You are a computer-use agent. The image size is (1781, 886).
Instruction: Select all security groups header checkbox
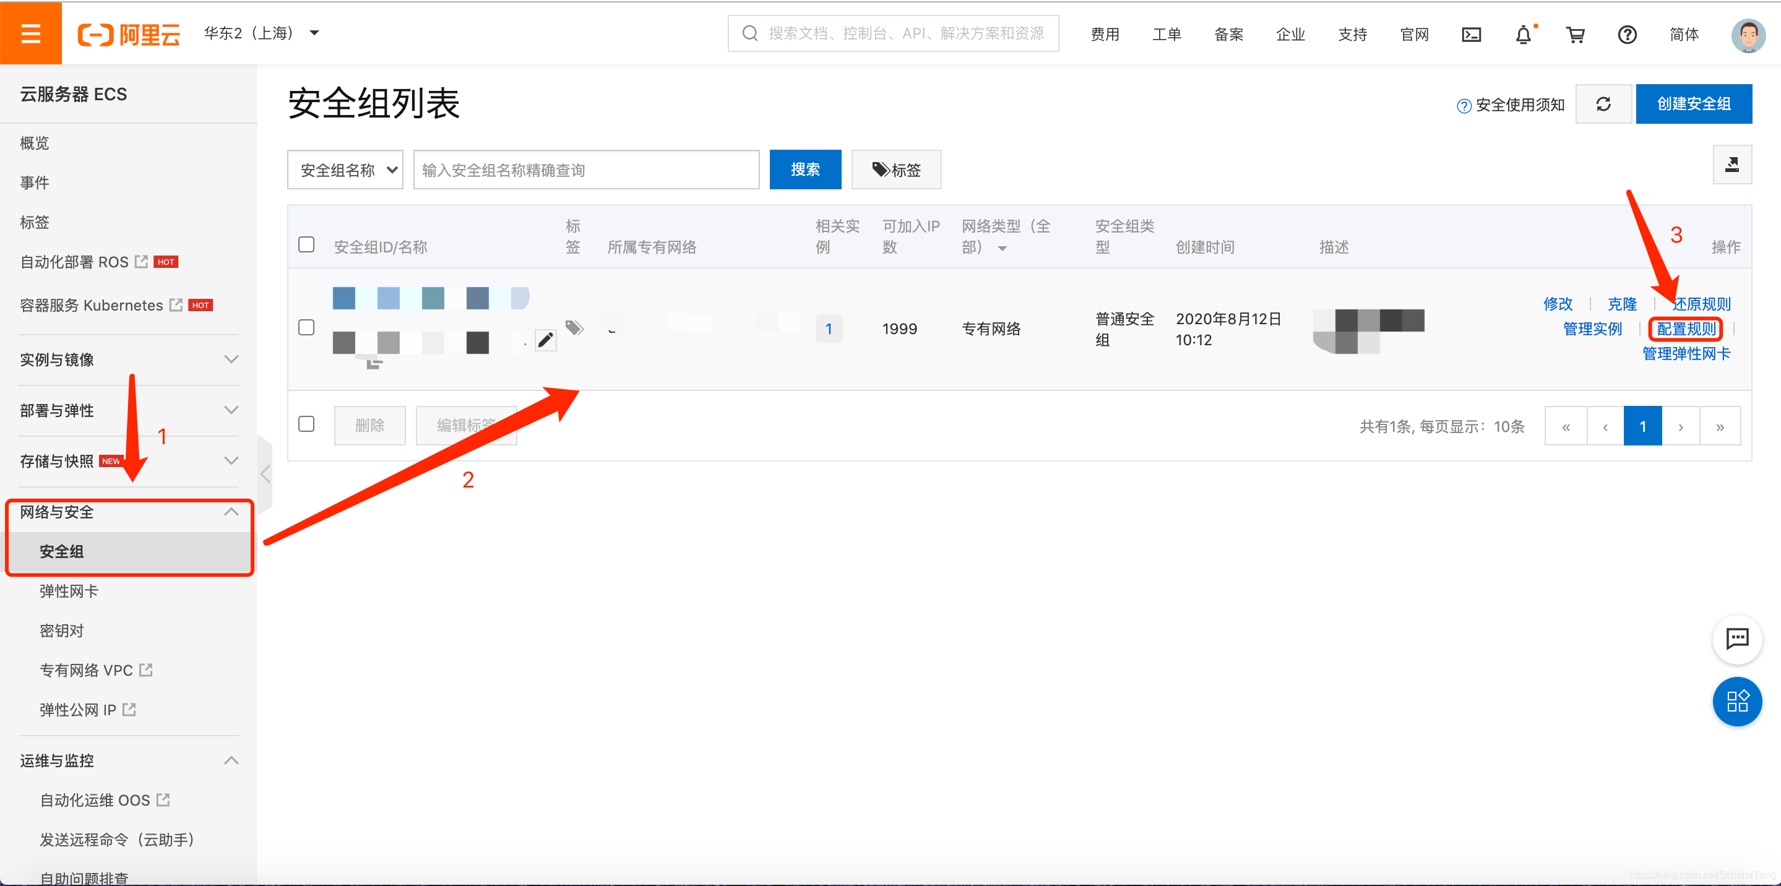click(x=306, y=244)
